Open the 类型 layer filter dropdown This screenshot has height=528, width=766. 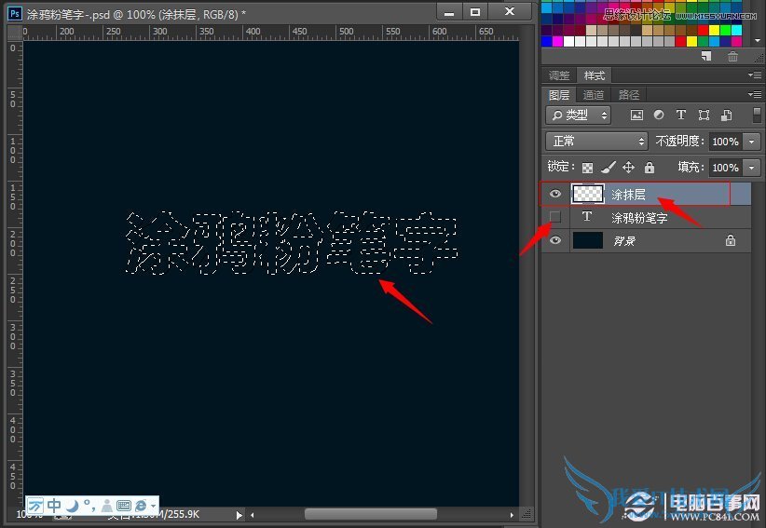579,115
